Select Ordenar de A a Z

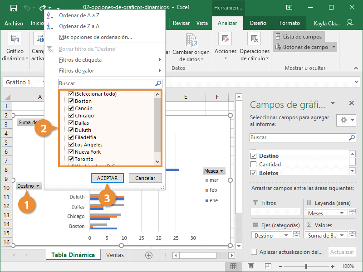(x=79, y=15)
